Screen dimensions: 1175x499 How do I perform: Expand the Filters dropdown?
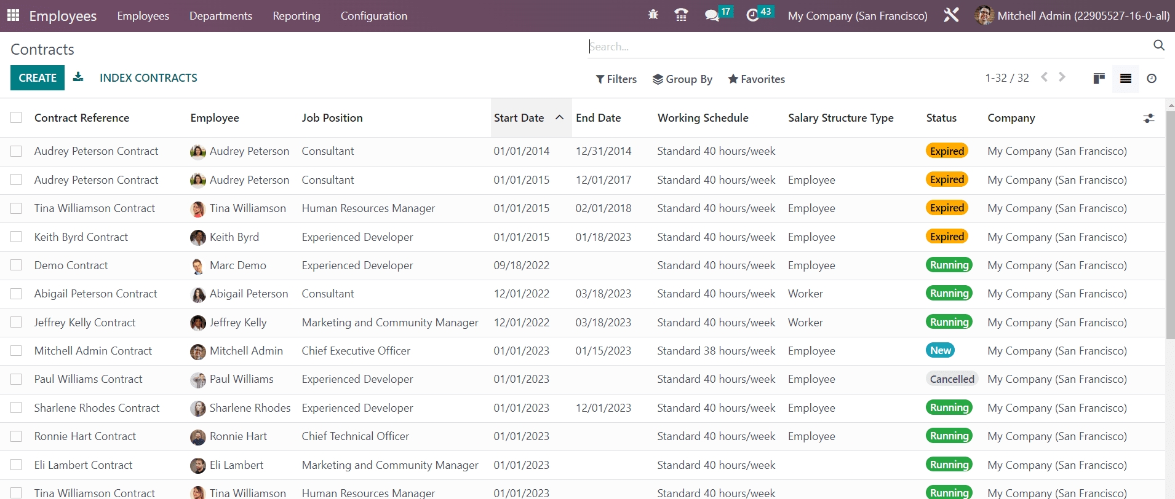(616, 79)
